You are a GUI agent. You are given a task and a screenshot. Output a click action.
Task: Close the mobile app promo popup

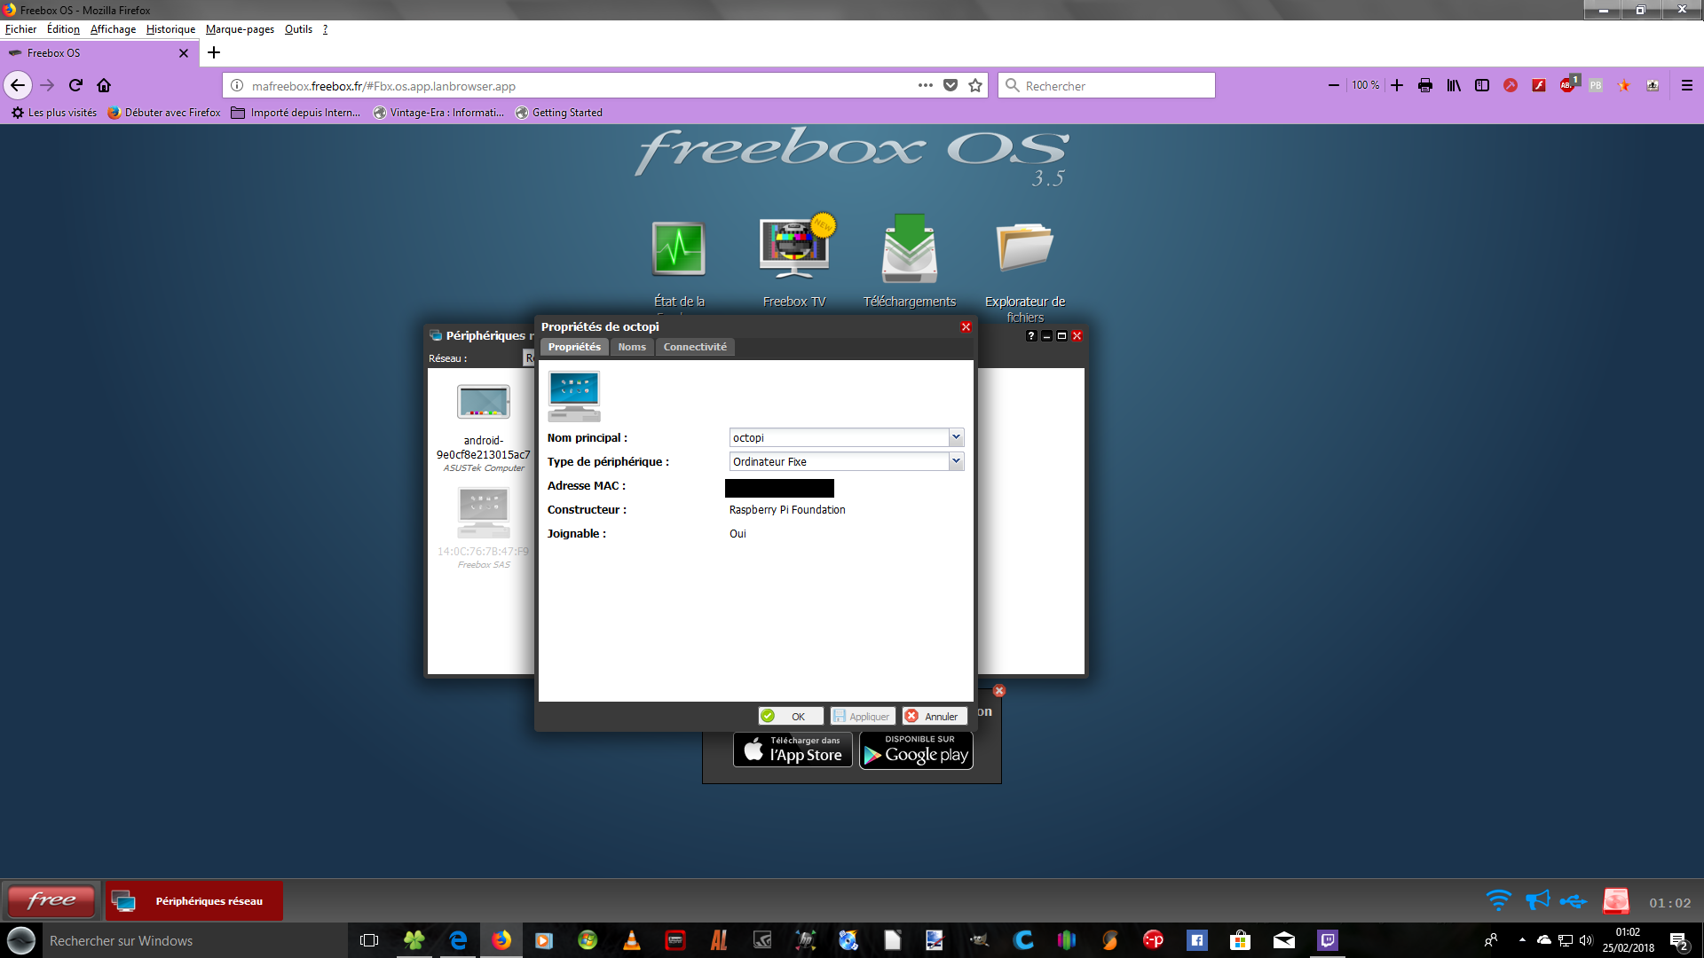pos(999,690)
